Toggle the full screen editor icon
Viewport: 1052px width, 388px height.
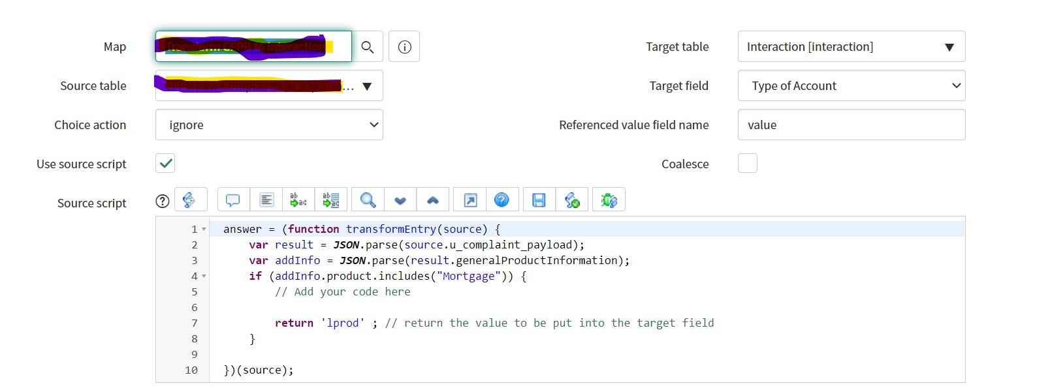point(470,200)
